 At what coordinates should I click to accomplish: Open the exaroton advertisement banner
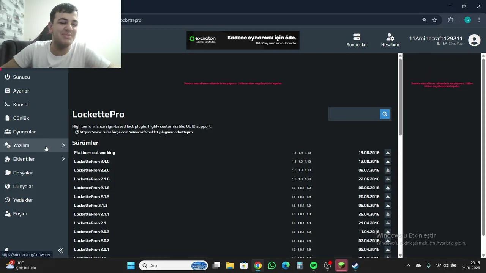(x=243, y=40)
